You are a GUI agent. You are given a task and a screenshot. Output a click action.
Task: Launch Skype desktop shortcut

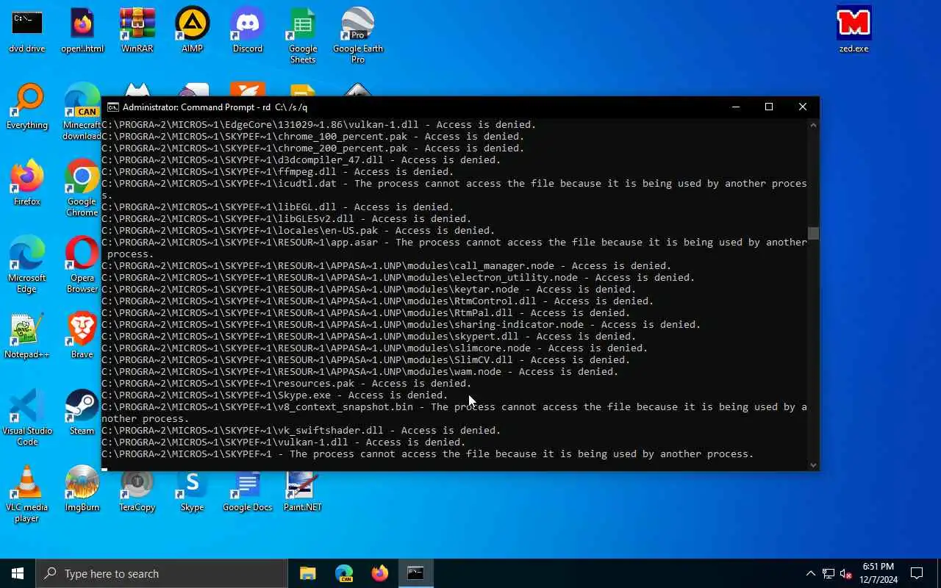[192, 490]
